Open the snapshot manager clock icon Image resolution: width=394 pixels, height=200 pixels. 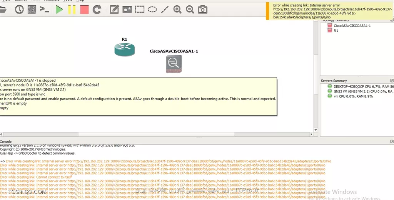[19, 10]
